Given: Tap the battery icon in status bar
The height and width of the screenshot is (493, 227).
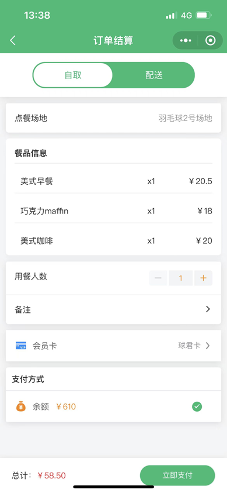Looking at the screenshot, I should [204, 15].
